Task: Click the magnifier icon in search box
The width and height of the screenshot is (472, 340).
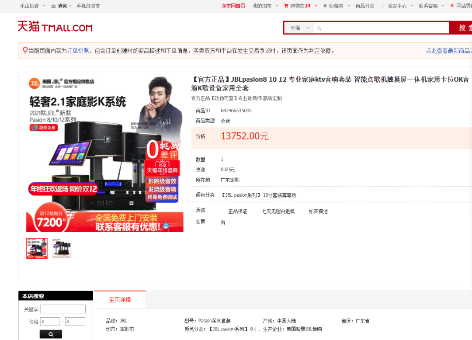Action: click(319, 28)
